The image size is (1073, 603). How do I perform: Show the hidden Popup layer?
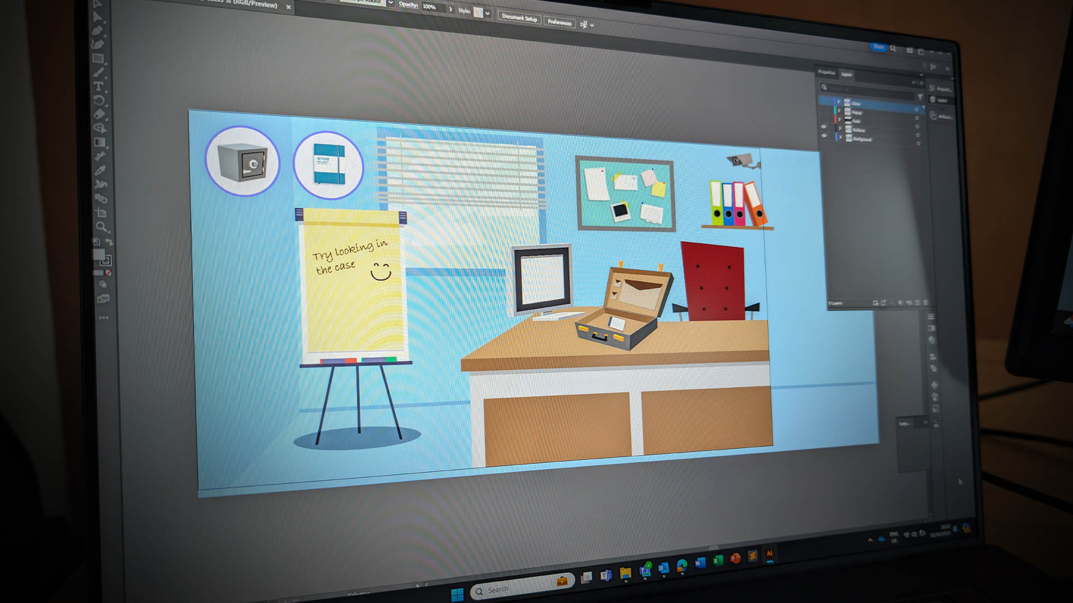tap(823, 111)
